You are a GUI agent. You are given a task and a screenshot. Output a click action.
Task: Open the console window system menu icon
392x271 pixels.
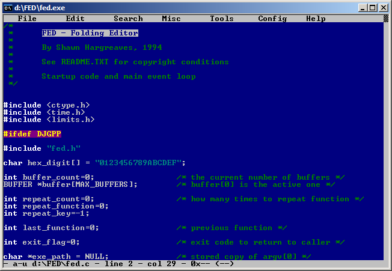[x=8, y=7]
